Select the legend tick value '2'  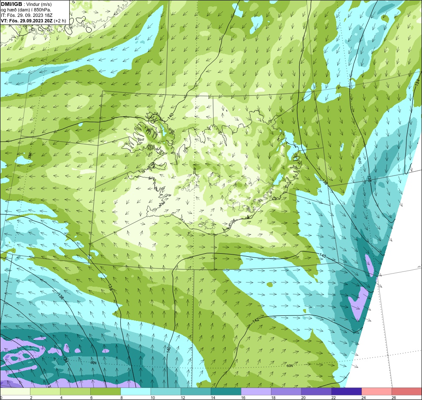click(31, 397)
